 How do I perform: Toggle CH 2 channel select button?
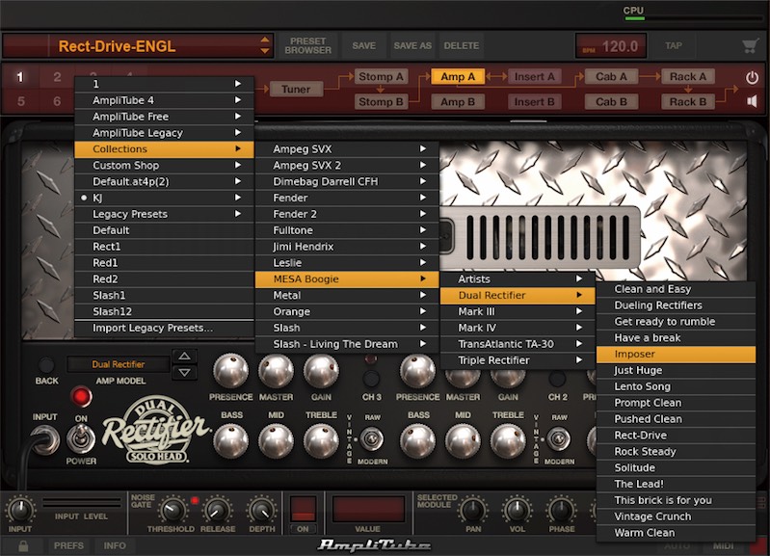(557, 379)
